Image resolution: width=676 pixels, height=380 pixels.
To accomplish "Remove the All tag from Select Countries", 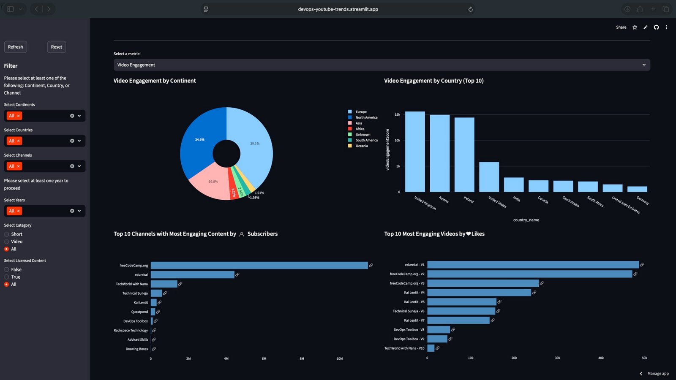I will click(x=18, y=141).
